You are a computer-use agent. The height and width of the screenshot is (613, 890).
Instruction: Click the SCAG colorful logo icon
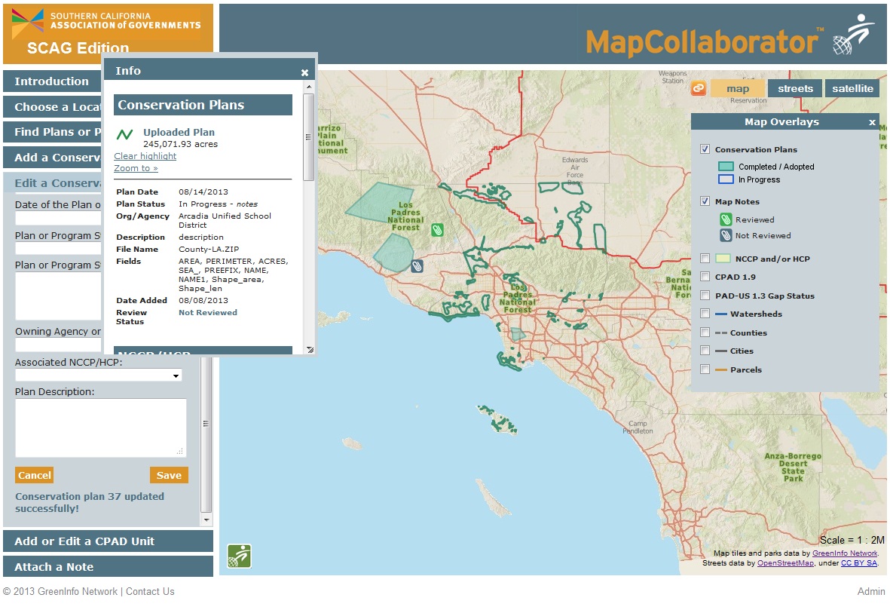tap(28, 23)
